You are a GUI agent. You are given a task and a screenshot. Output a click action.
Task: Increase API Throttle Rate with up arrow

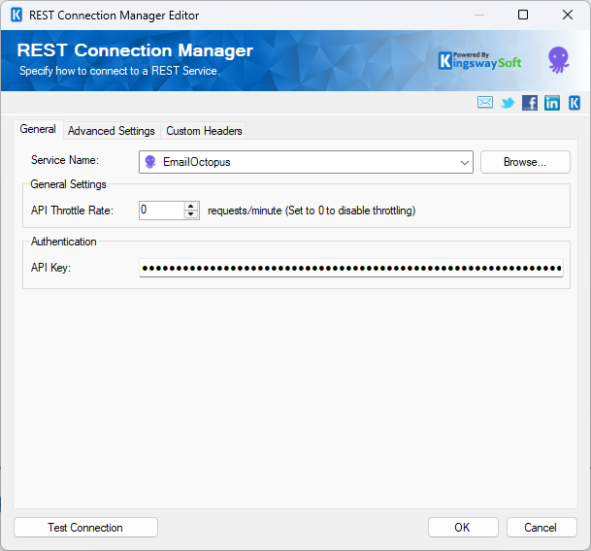[x=191, y=206]
